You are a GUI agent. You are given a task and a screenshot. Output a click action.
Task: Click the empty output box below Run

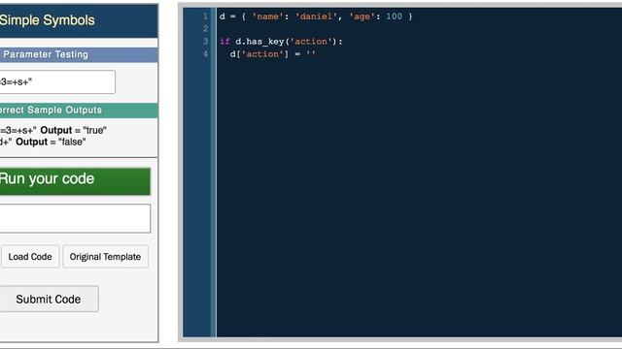tap(75, 218)
